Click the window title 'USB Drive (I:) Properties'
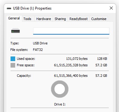Viewport: 119px width, 112px height. coord(32,8)
